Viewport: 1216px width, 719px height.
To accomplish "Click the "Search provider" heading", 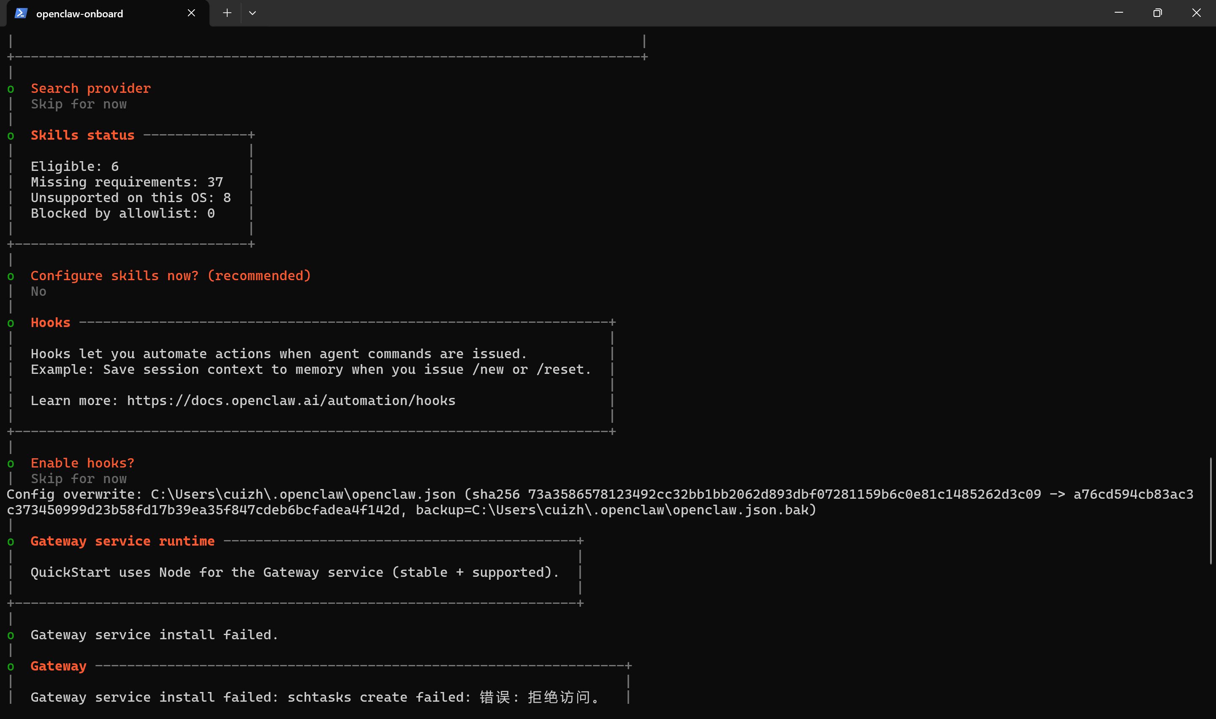I will pyautogui.click(x=91, y=88).
